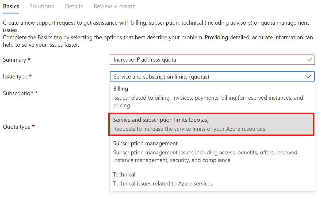Select the Review + create tab

pos(114,6)
